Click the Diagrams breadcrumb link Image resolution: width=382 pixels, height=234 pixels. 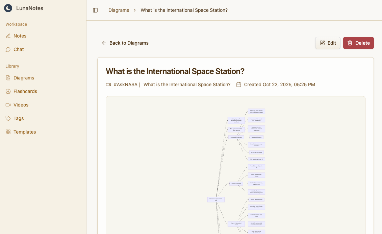pos(119,10)
